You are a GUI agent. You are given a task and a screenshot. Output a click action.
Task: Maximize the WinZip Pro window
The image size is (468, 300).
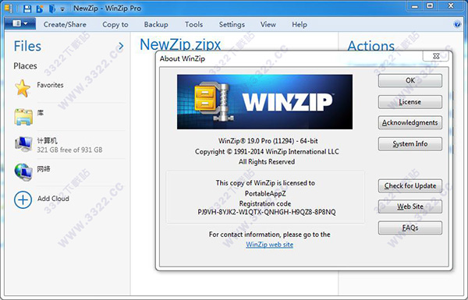tap(430, 6)
